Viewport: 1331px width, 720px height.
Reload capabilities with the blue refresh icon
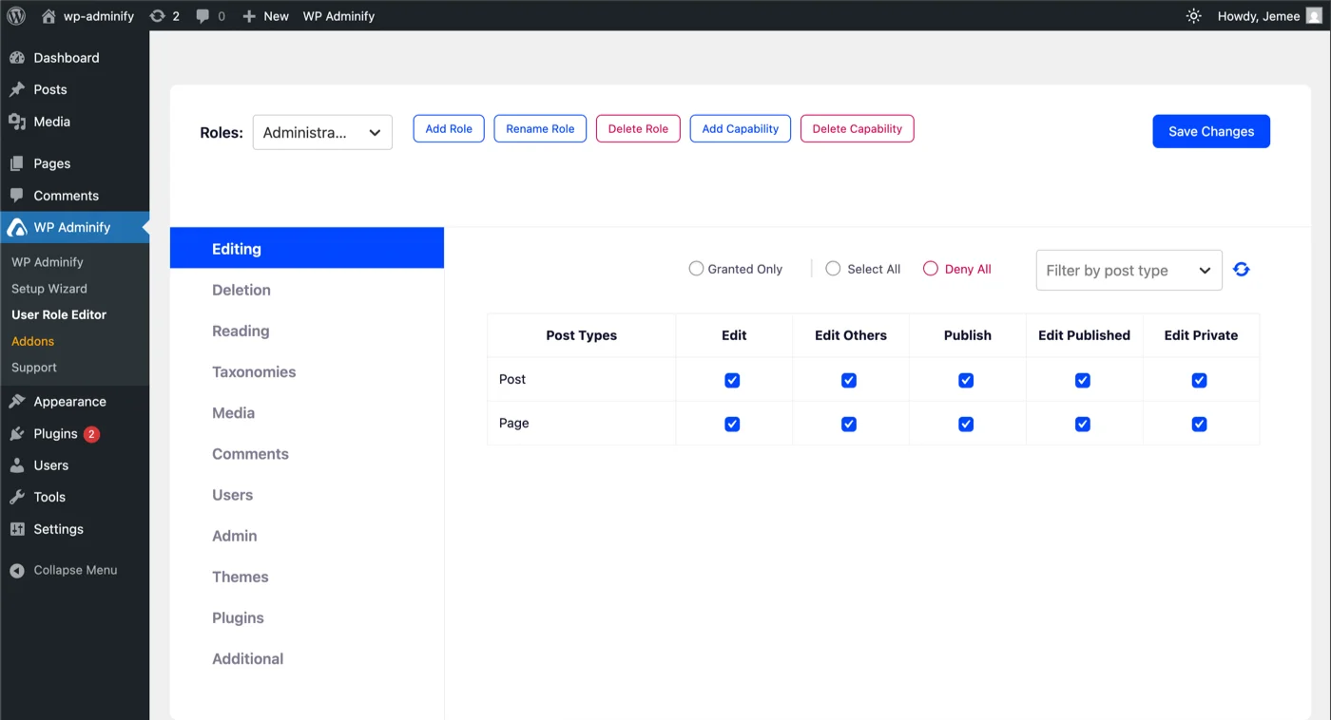click(1241, 269)
